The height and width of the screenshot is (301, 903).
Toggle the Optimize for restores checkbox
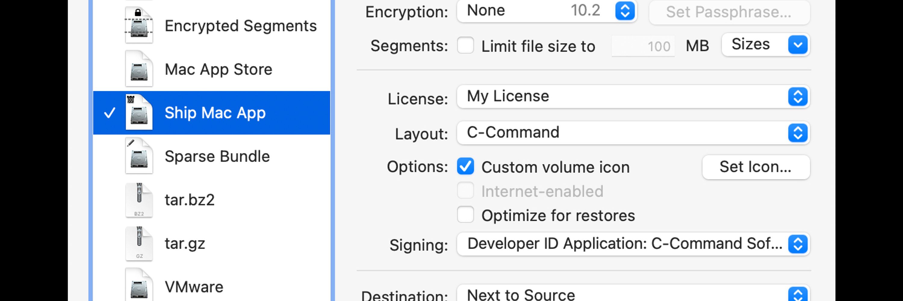tap(465, 215)
